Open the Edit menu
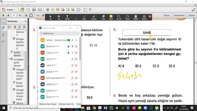 click(x=7, y=5)
